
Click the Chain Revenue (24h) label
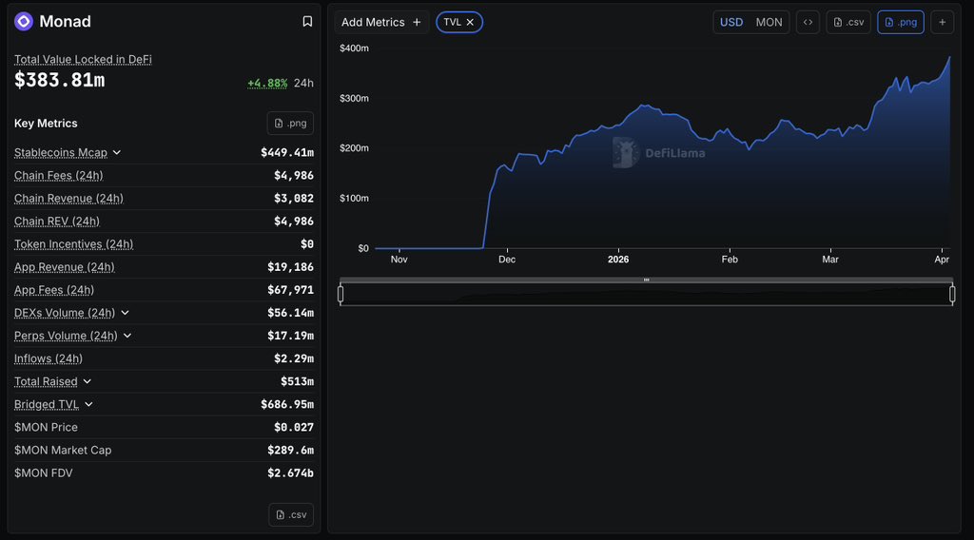pyautogui.click(x=68, y=199)
